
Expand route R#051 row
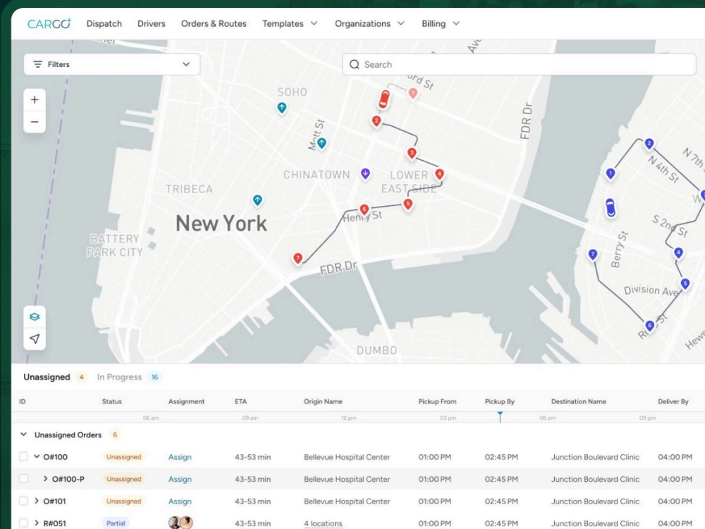(37, 523)
